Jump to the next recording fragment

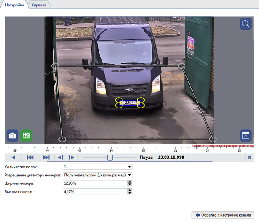click(x=46, y=157)
